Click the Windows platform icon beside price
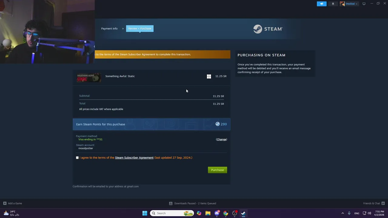This screenshot has width=388, height=218. [x=209, y=77]
